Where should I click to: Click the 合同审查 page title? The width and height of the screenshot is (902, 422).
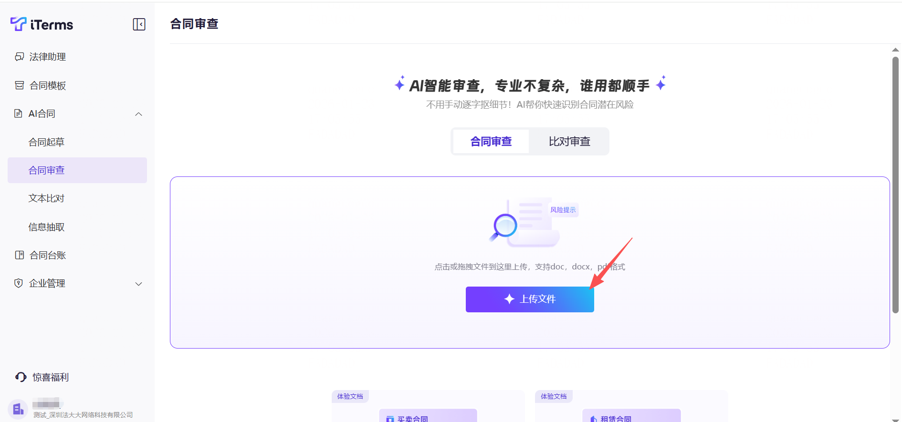194,24
